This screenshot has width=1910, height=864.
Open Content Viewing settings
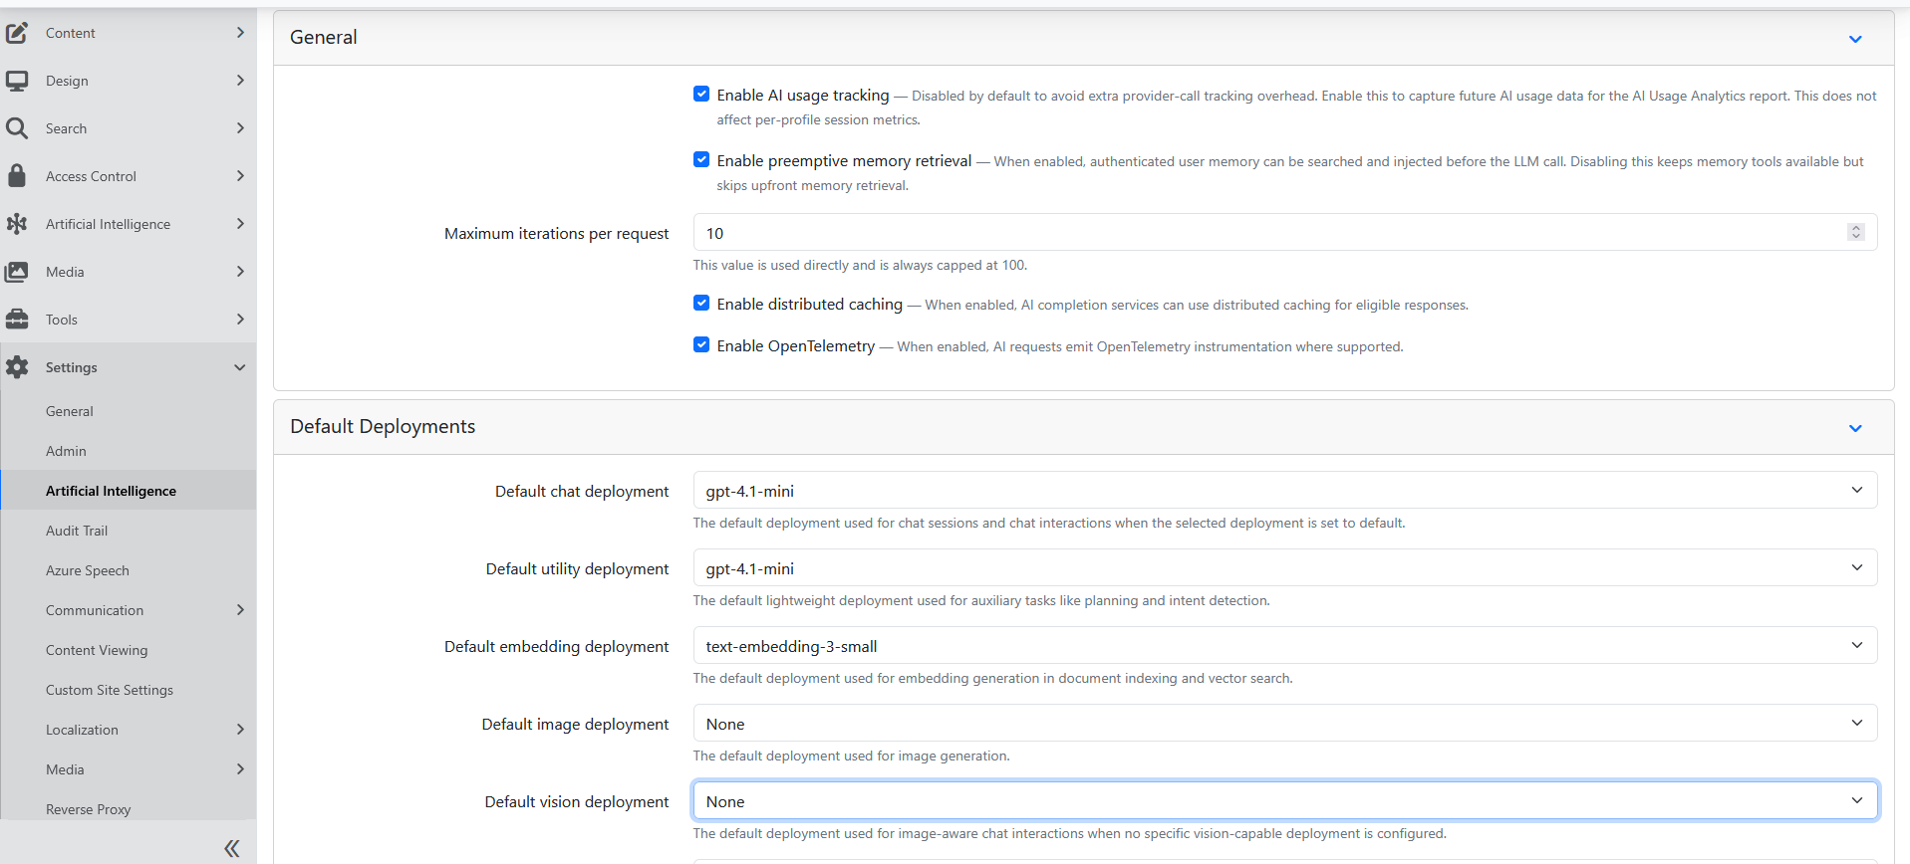click(x=97, y=650)
